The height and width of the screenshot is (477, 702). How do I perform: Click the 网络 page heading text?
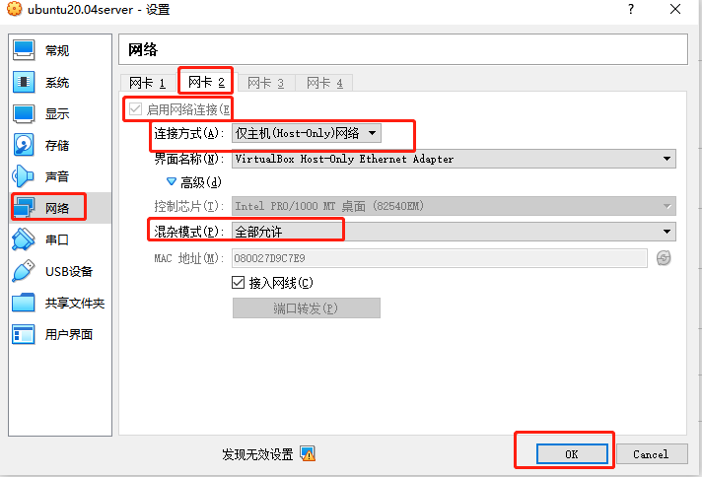tap(143, 49)
